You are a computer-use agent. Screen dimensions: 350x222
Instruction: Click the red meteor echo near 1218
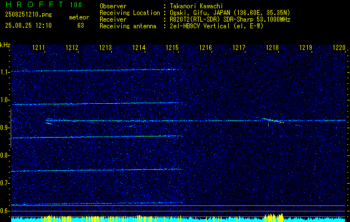[273, 120]
